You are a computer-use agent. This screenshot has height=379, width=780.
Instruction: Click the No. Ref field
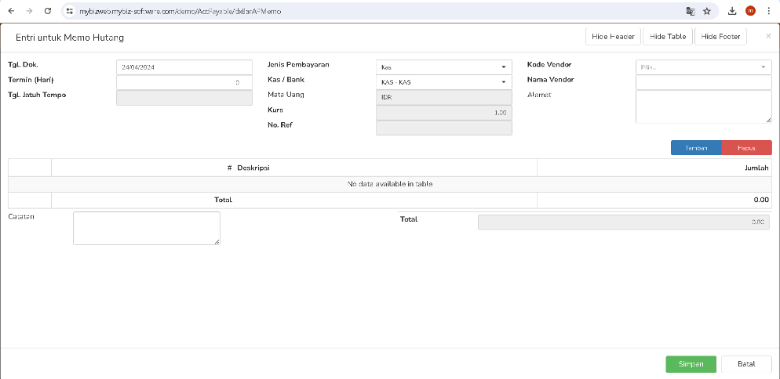[x=443, y=128]
